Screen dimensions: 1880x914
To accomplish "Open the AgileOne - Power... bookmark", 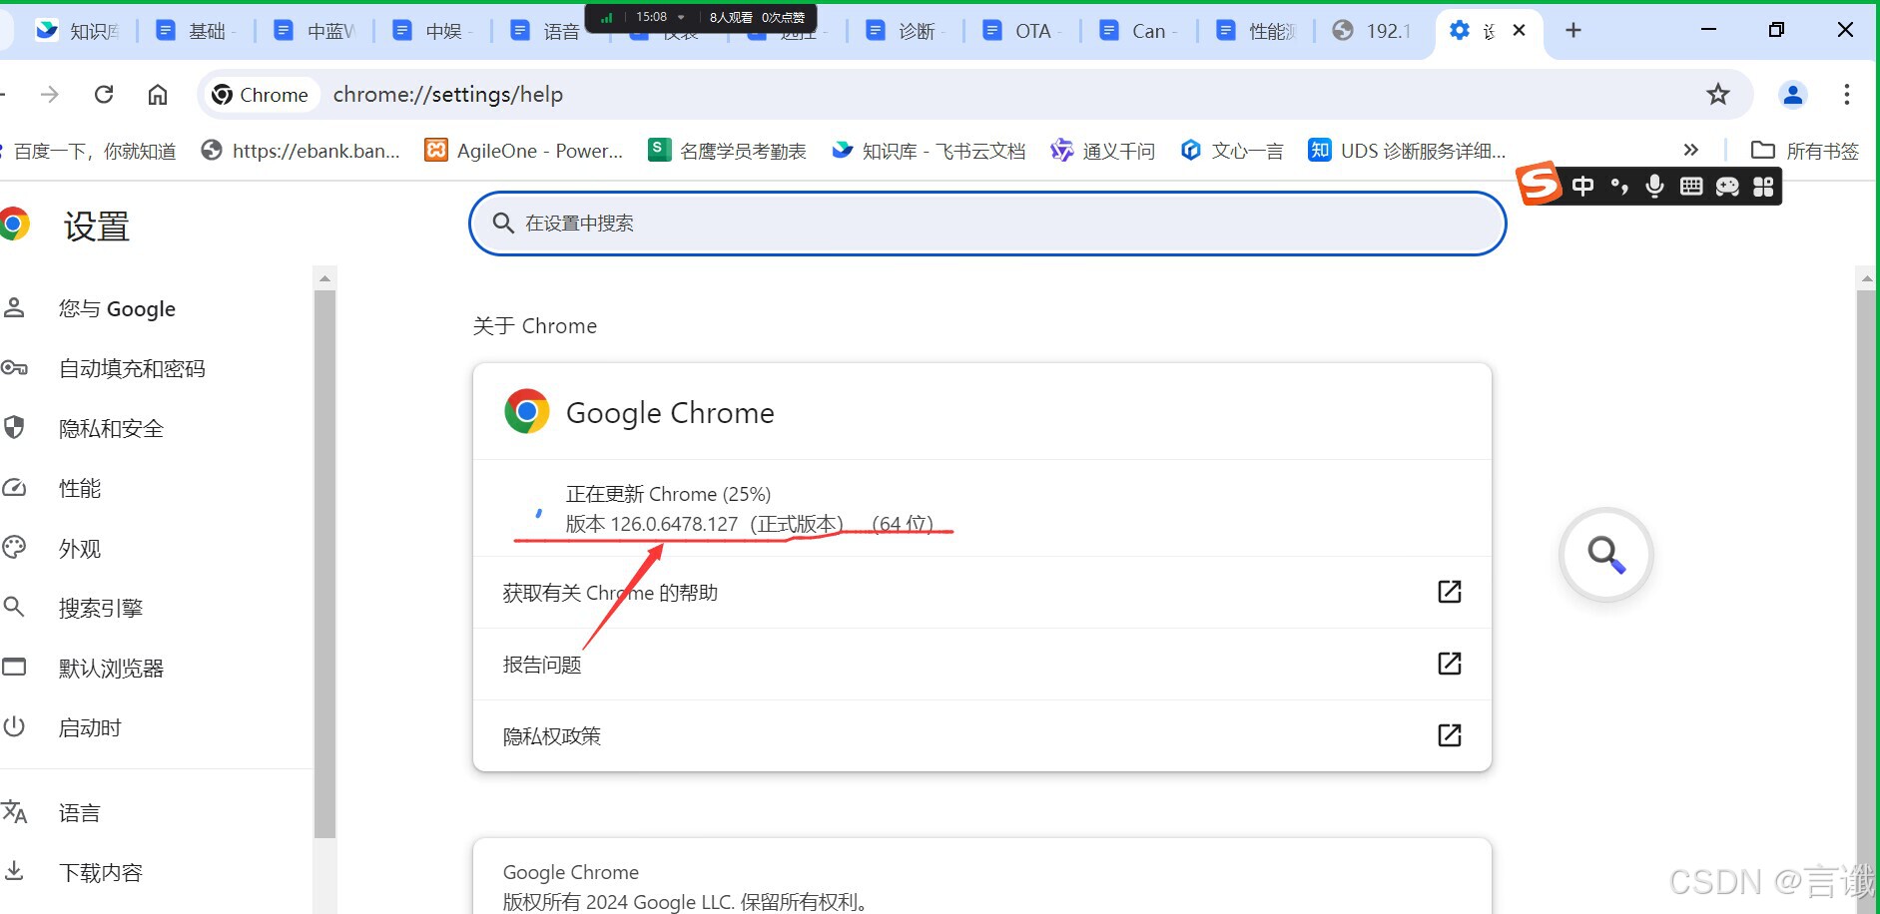I will click(x=524, y=151).
